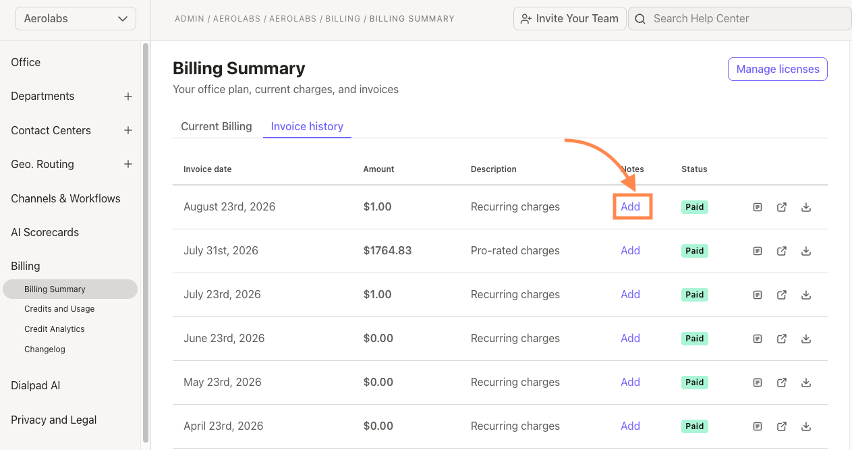Click the ADMIN breadcrumb link
852x450 pixels.
[190, 19]
